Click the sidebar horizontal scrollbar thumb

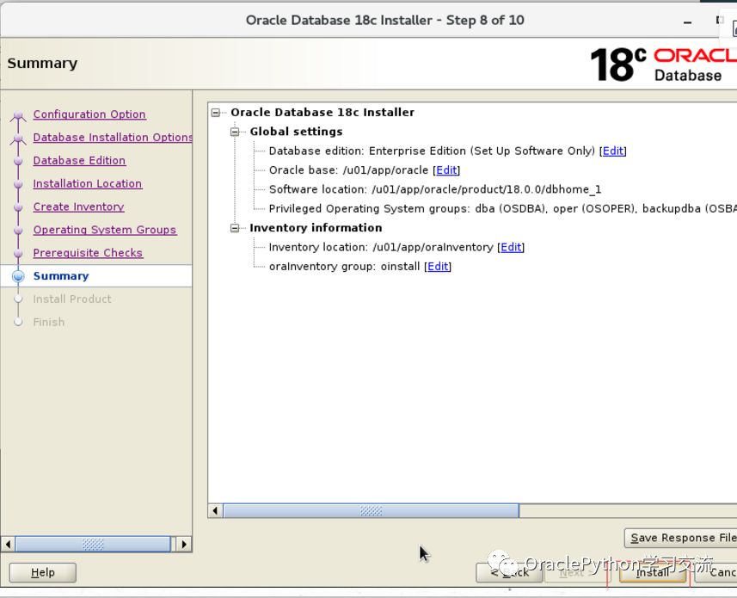[x=93, y=545]
